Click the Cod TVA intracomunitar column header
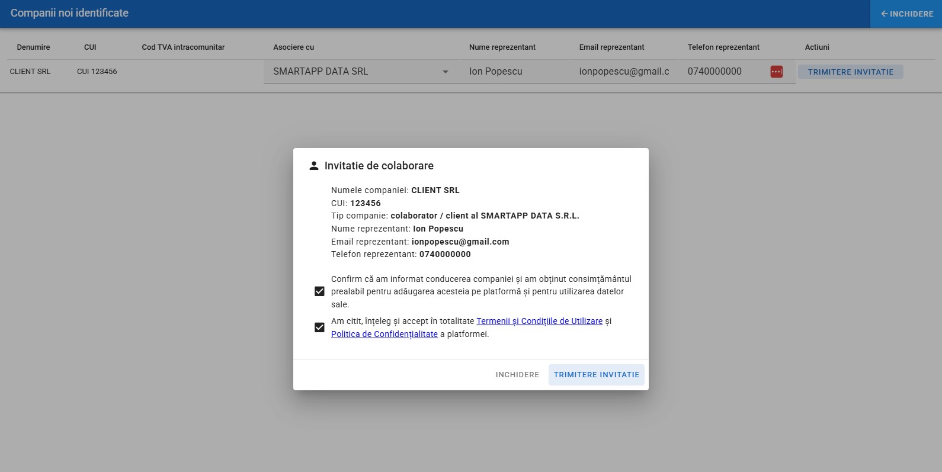942x472 pixels. click(183, 47)
